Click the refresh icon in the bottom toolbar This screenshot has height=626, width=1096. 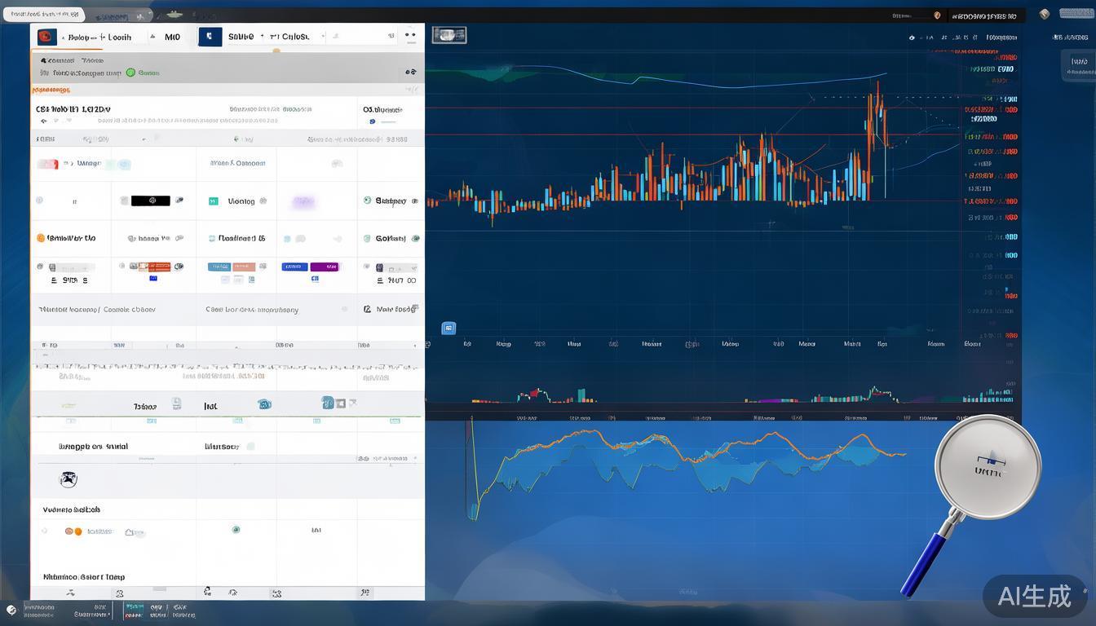(x=232, y=593)
